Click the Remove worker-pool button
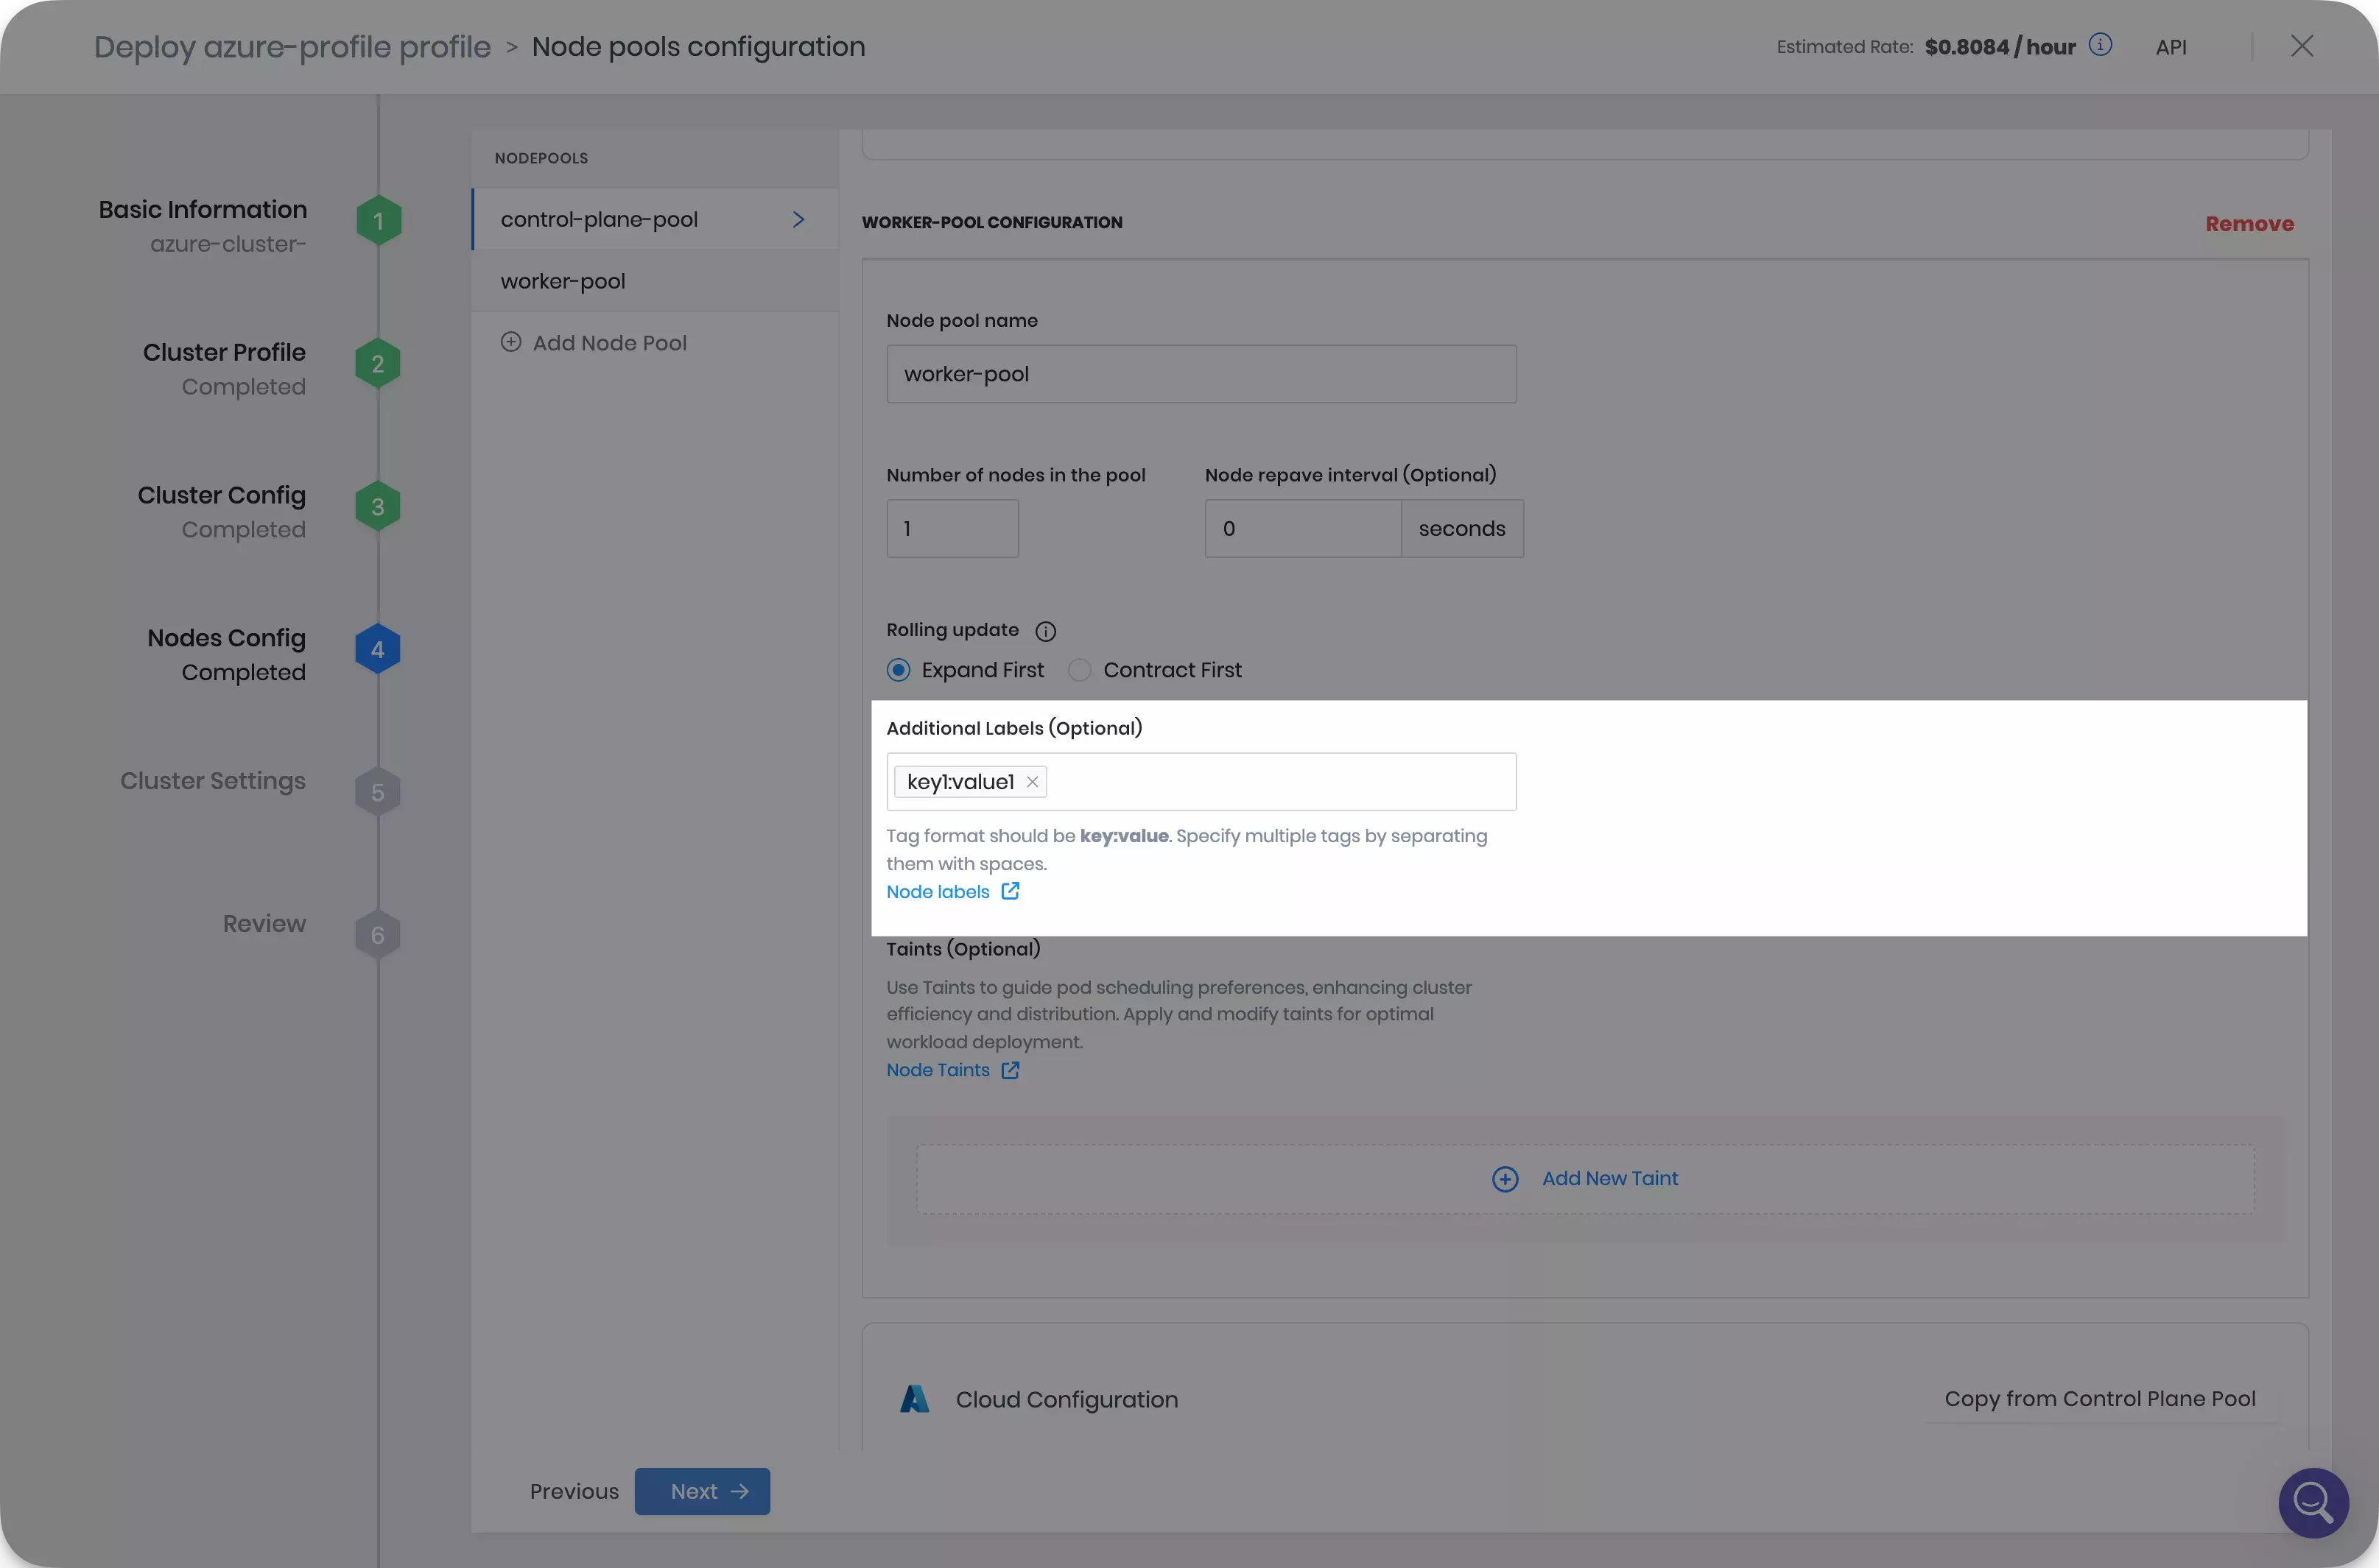Image resolution: width=2379 pixels, height=1568 pixels. click(2249, 222)
